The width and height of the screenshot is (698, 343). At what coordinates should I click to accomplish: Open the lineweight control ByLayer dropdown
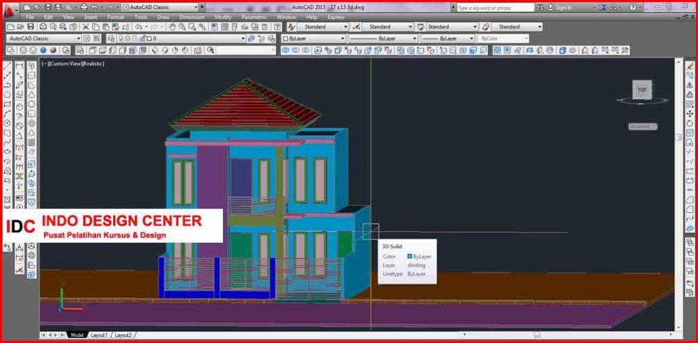447,39
